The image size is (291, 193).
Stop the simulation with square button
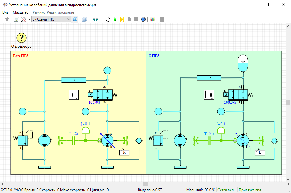pyautogui.click(x=136, y=19)
